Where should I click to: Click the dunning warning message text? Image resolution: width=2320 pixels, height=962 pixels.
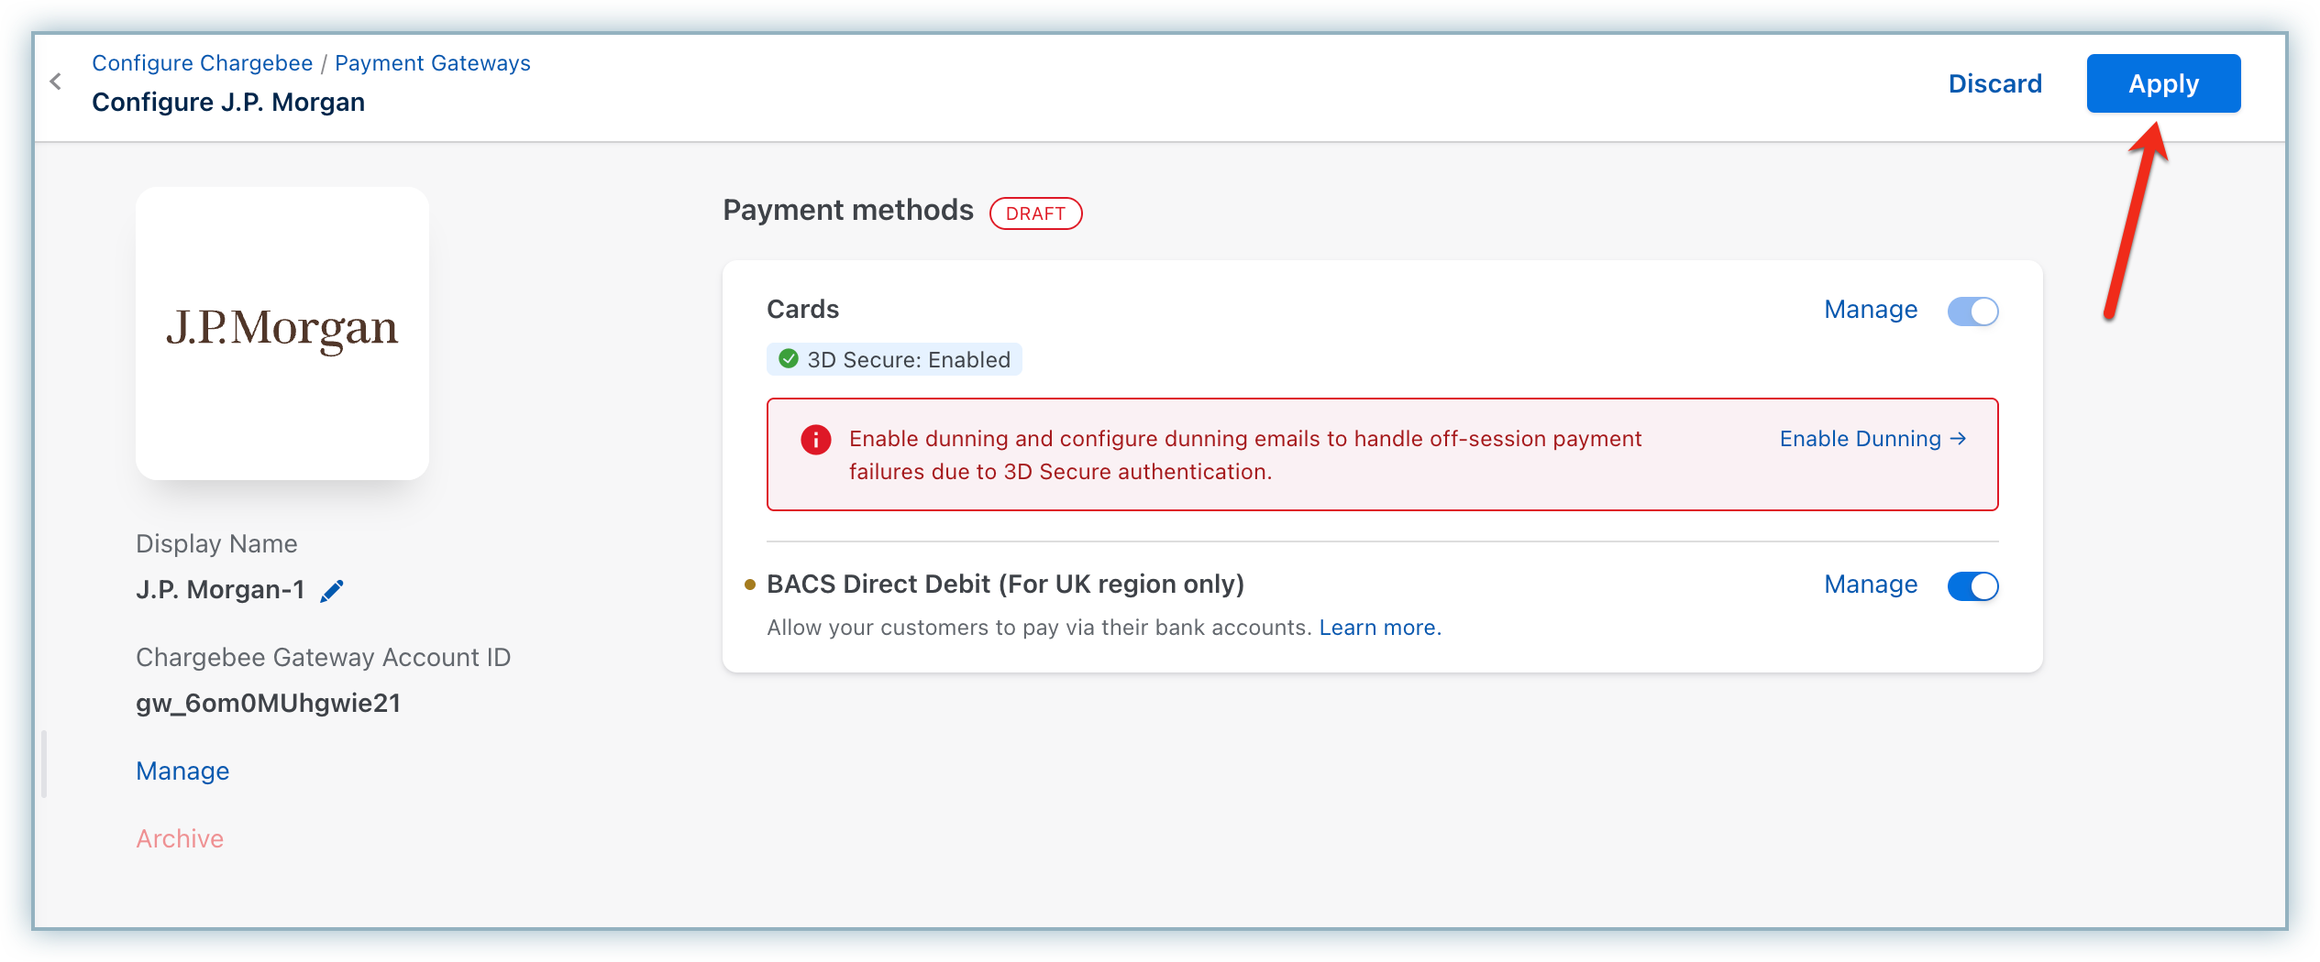pos(1245,455)
